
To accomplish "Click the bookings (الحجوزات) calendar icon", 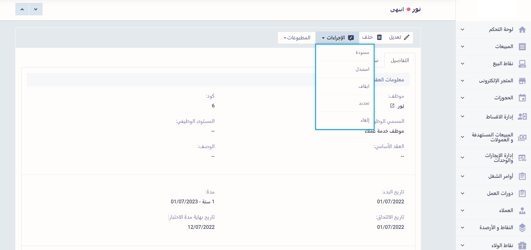I will tap(522, 98).
